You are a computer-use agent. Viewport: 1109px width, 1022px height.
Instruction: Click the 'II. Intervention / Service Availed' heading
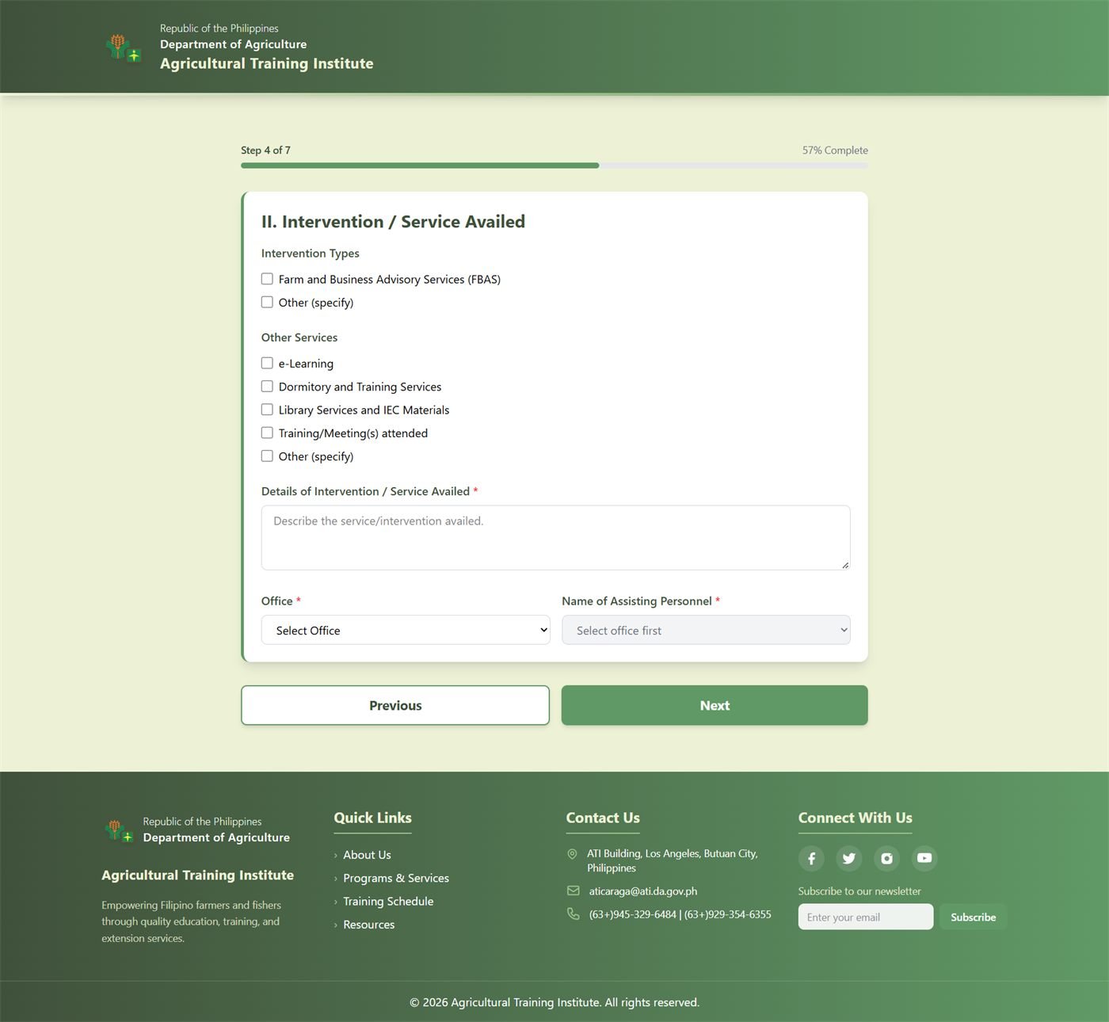[393, 222]
